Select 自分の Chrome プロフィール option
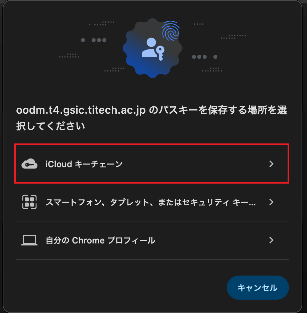 (x=100, y=240)
